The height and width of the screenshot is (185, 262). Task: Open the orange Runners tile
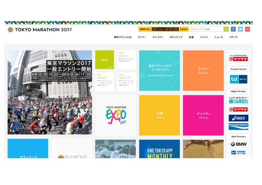click(x=203, y=71)
